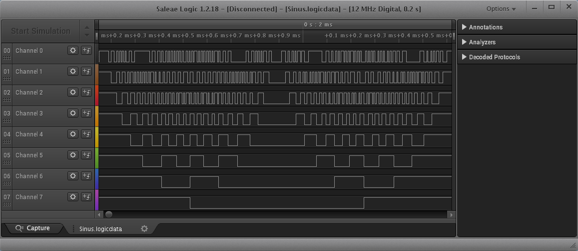578x251 pixels.
Task: Grab the Channel 3 drag handle
Action: click(7, 121)
